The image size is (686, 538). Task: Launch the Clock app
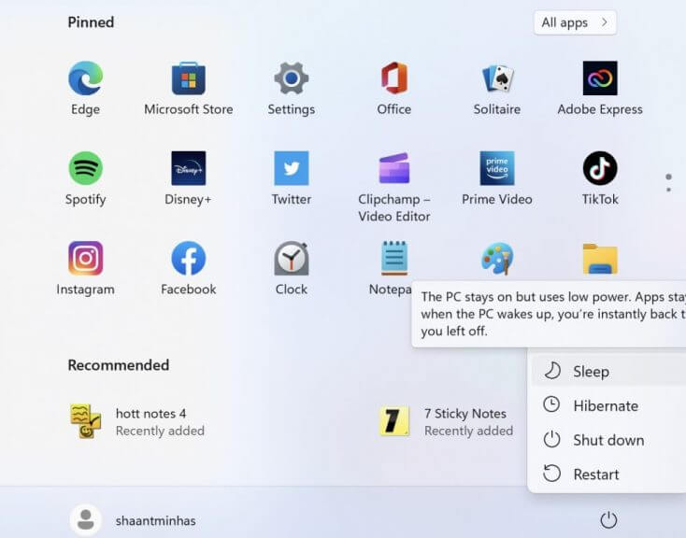click(292, 268)
